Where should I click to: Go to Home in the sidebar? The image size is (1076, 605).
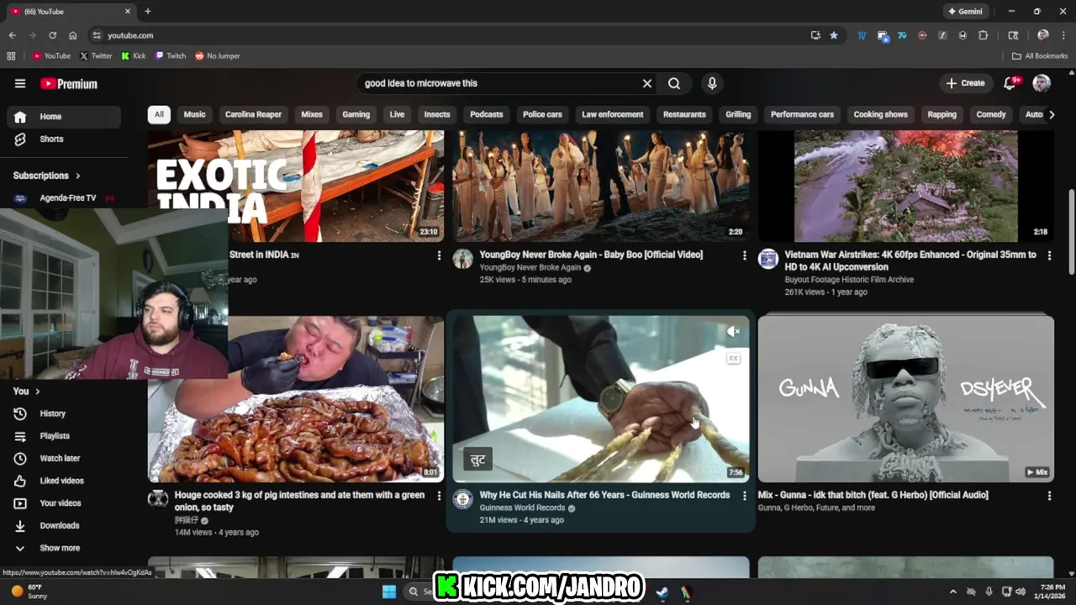(x=64, y=117)
